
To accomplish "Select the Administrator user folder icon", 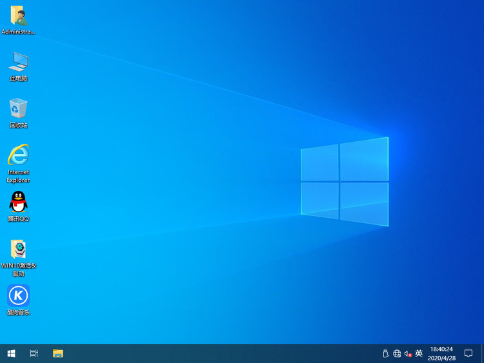I will [x=18, y=16].
